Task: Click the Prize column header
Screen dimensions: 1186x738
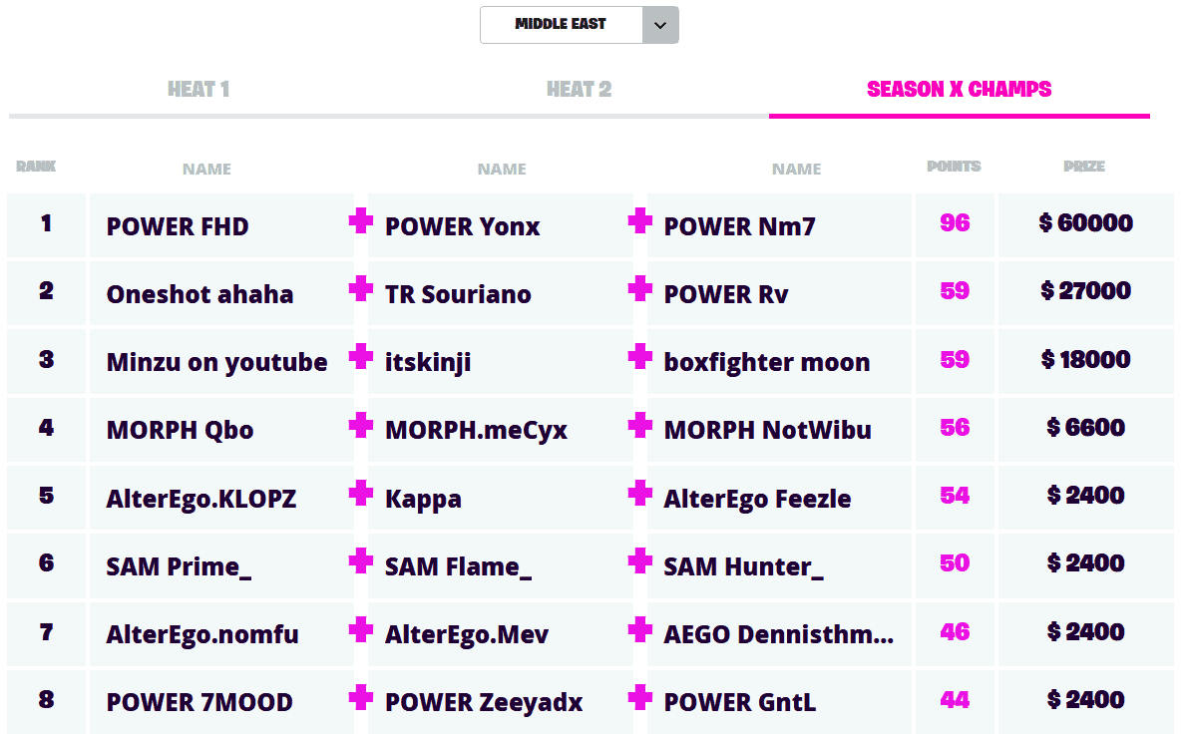Action: [x=1084, y=167]
